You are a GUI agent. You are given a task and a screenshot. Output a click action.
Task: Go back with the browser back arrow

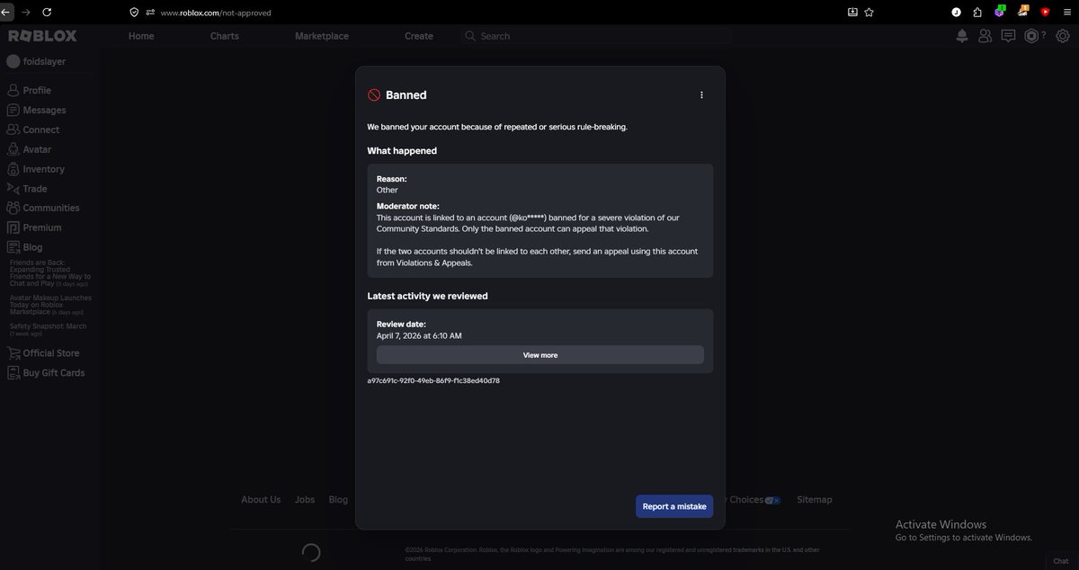point(6,13)
